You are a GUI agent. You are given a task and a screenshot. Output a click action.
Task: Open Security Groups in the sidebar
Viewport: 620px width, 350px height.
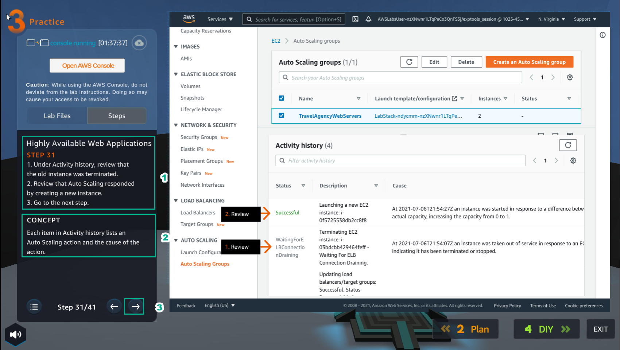199,137
